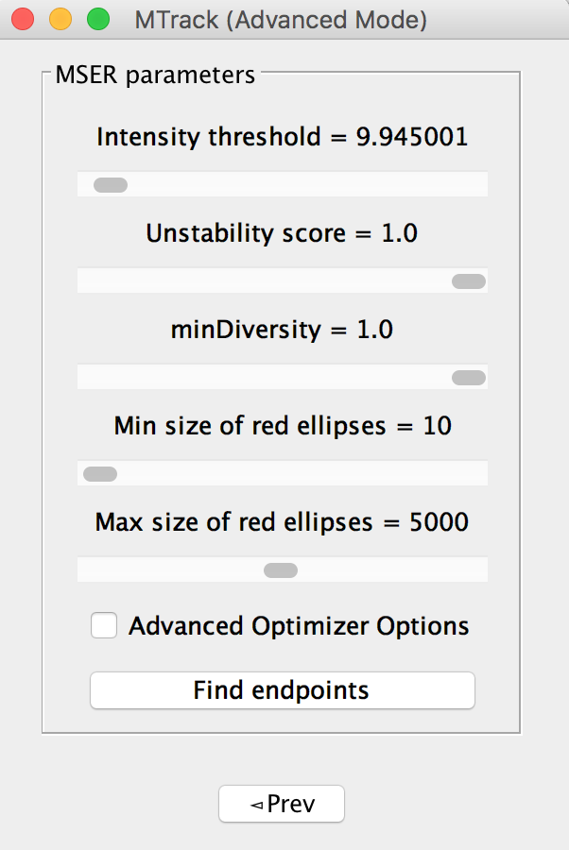Click the MTrack (Advanced Mode) title bar text

279,19
